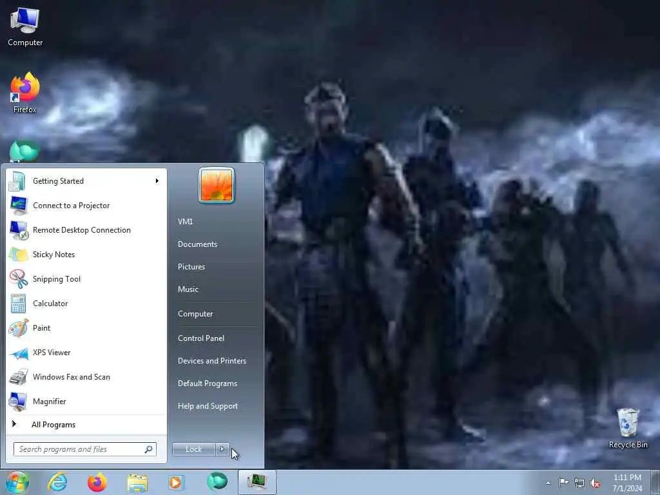Screen dimensions: 660x495
Task: Click the Lock button
Action: [193, 449]
